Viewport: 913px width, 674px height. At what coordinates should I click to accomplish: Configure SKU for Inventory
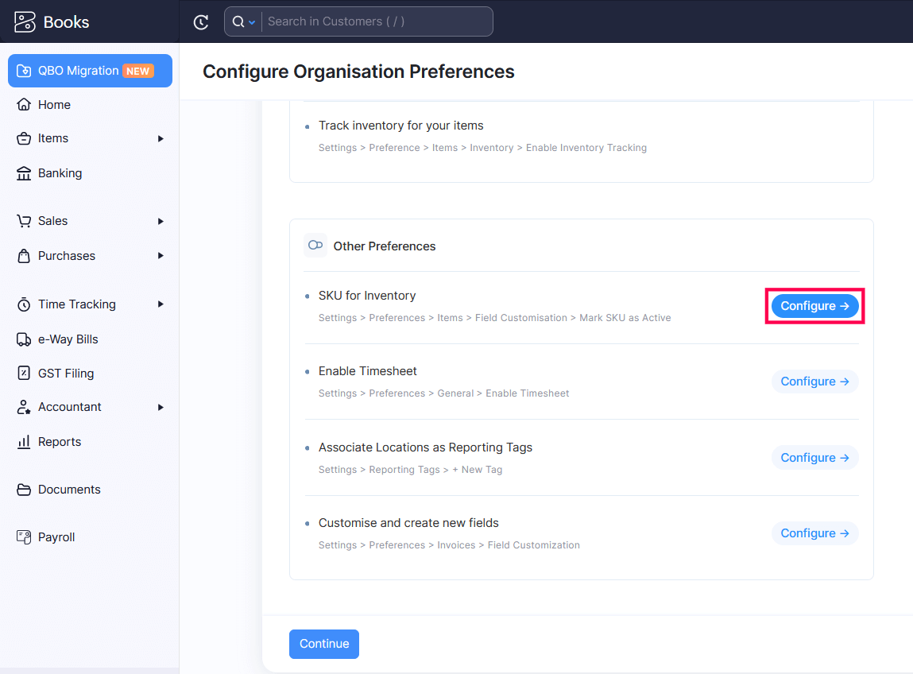[x=814, y=306]
